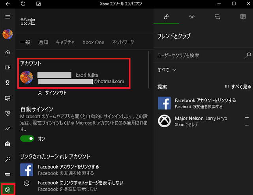Open Console connection icon in sidebar
Image resolution: width=253 pixels, height=195 pixels.
[x=7, y=175]
